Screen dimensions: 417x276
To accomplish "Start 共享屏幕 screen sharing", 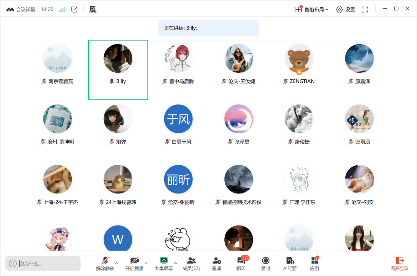I will pyautogui.click(x=163, y=264).
